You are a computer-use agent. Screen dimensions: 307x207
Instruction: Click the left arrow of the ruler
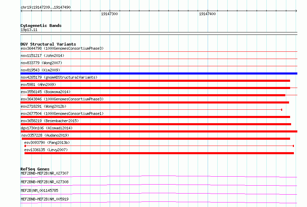point(21,11)
